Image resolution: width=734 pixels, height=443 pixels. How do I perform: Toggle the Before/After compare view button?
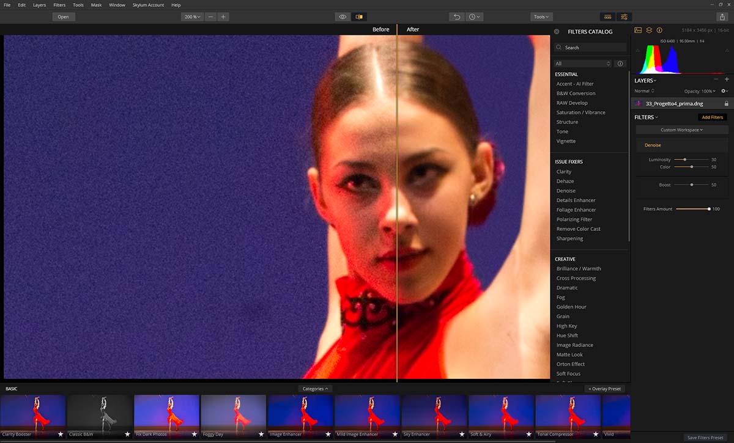coord(359,17)
